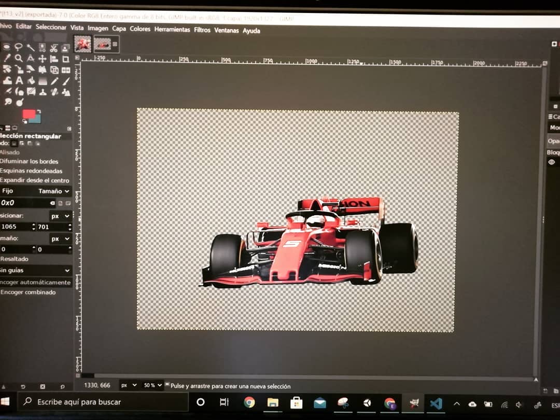Screen dimensions: 560x420
Task: Click the Encoger automáticamente button
Action: 36,283
